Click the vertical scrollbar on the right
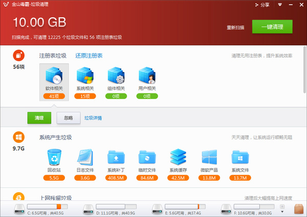Image resolution: width=307 pixels, height=217 pixels. tap(304, 69)
